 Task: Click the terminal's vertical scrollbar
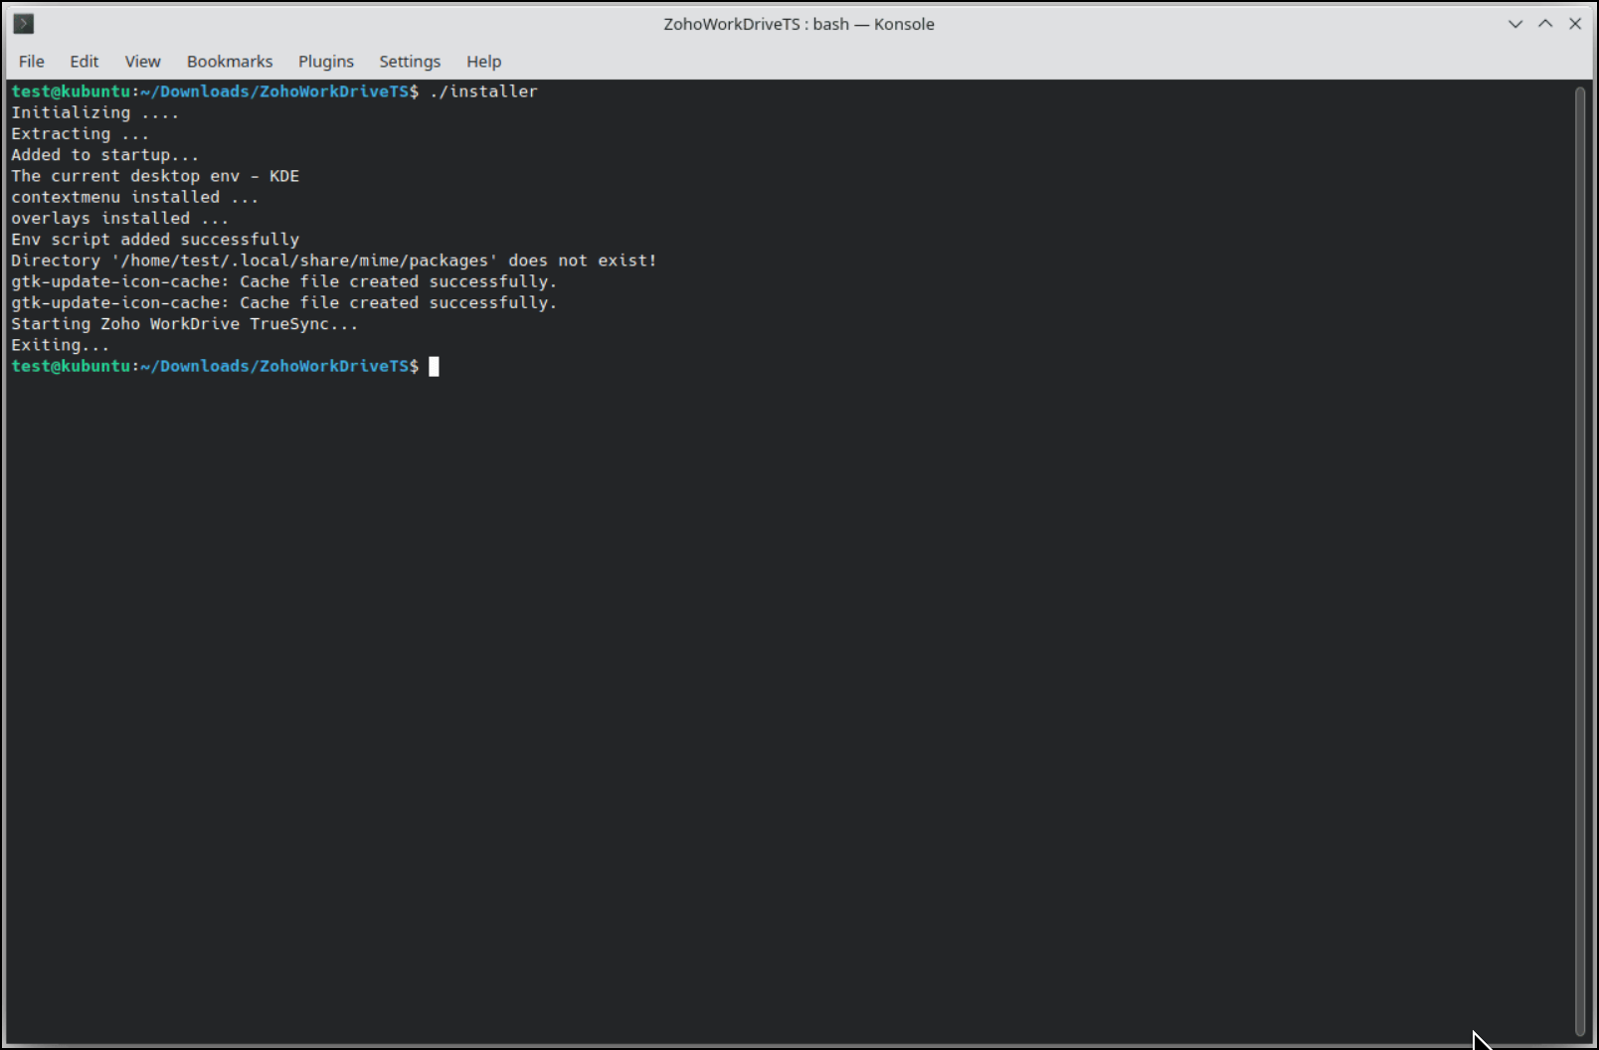[x=1580, y=557]
